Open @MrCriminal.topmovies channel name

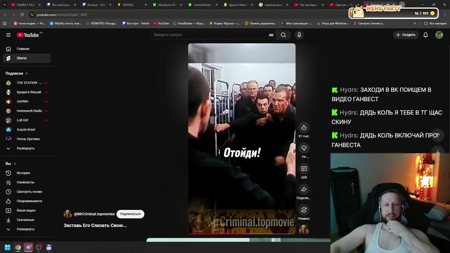[94, 214]
